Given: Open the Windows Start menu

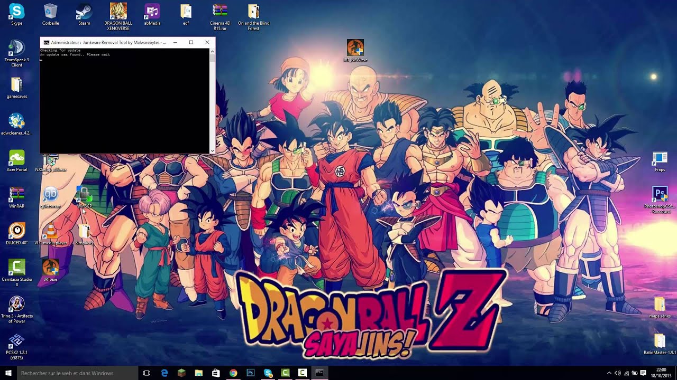Looking at the screenshot, I should pos(8,373).
